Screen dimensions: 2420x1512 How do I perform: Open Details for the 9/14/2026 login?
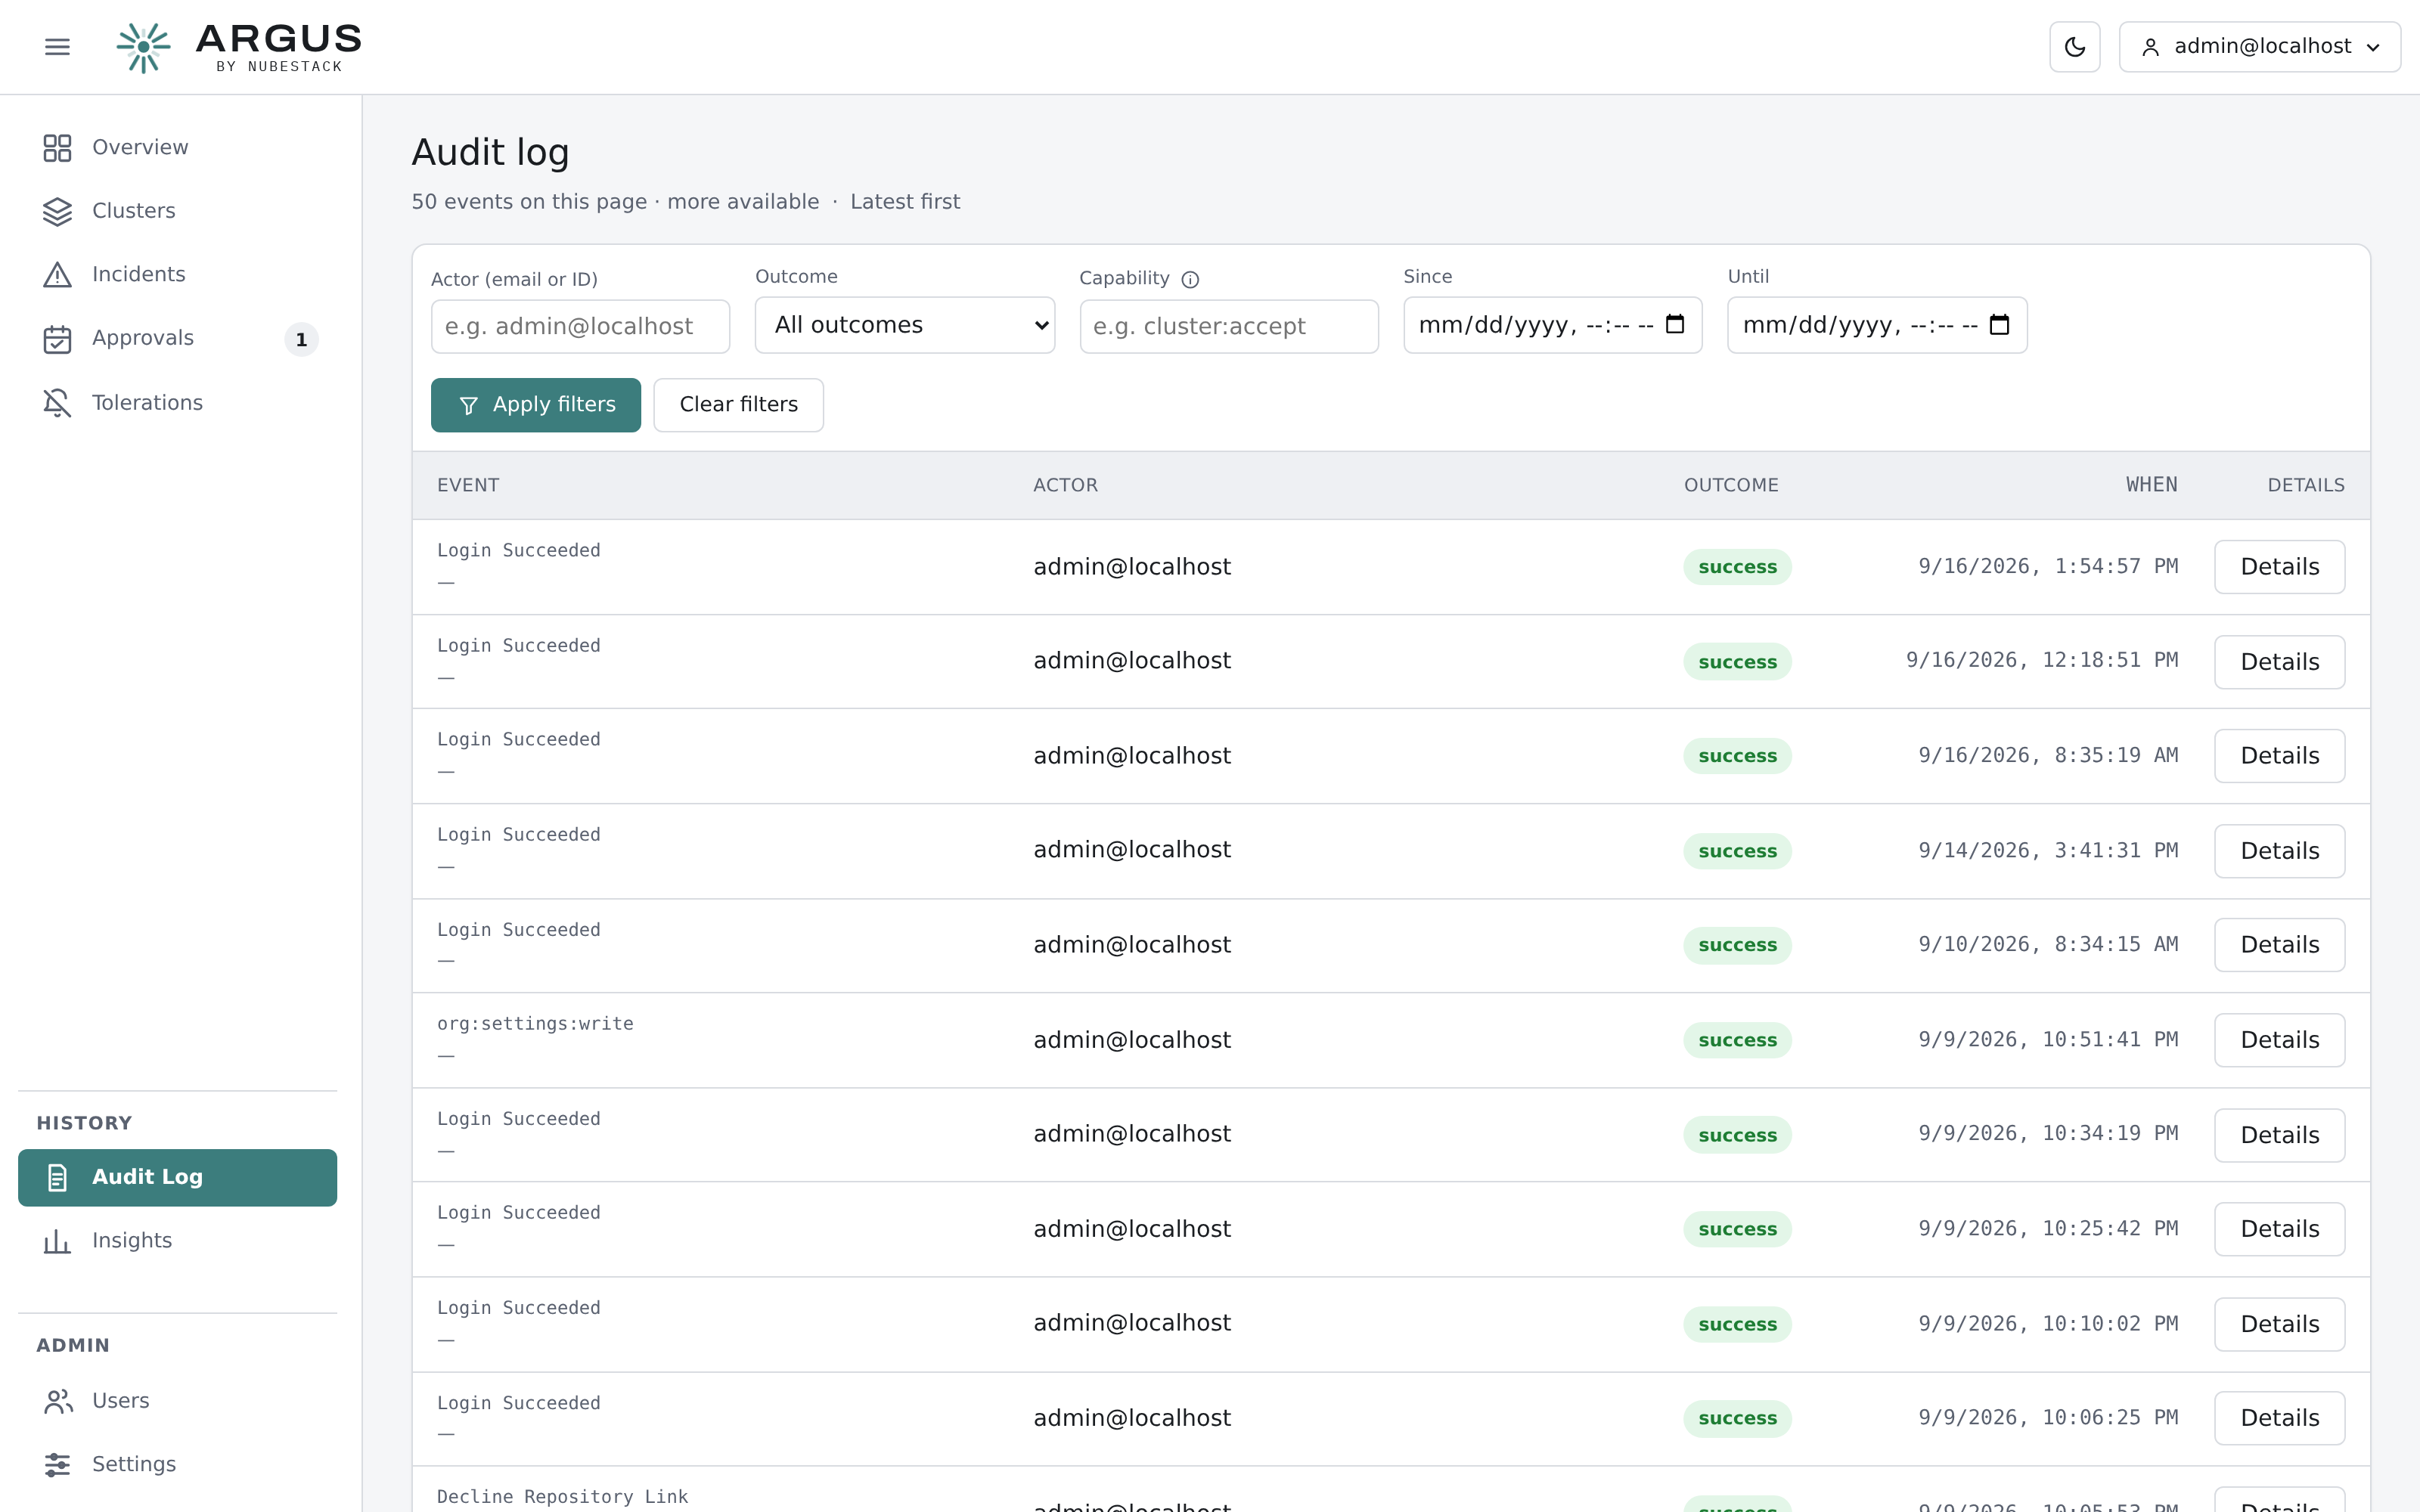click(x=2279, y=851)
